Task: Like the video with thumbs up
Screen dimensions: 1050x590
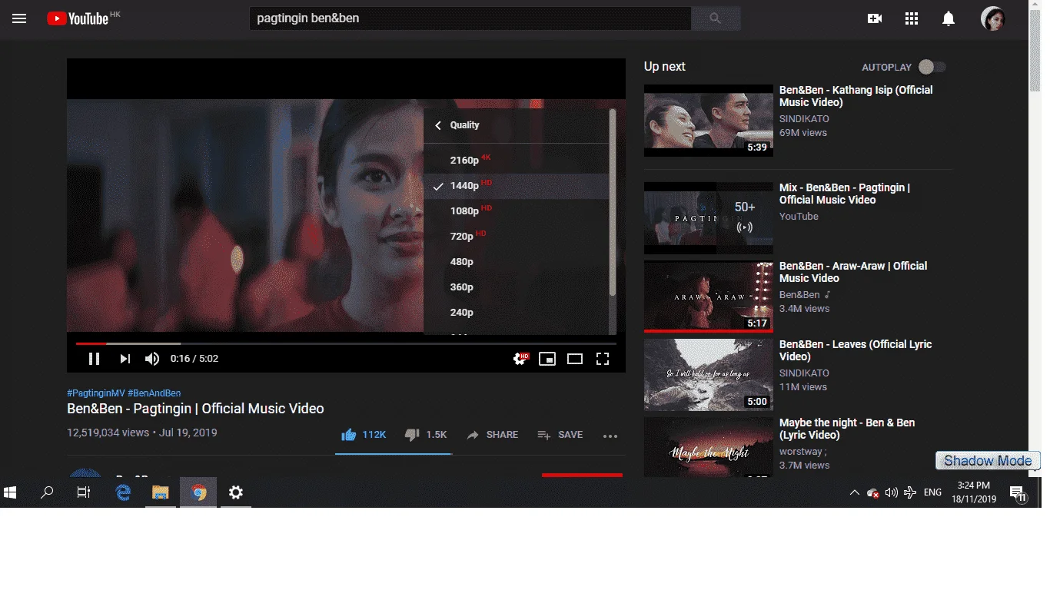Action: click(364, 435)
